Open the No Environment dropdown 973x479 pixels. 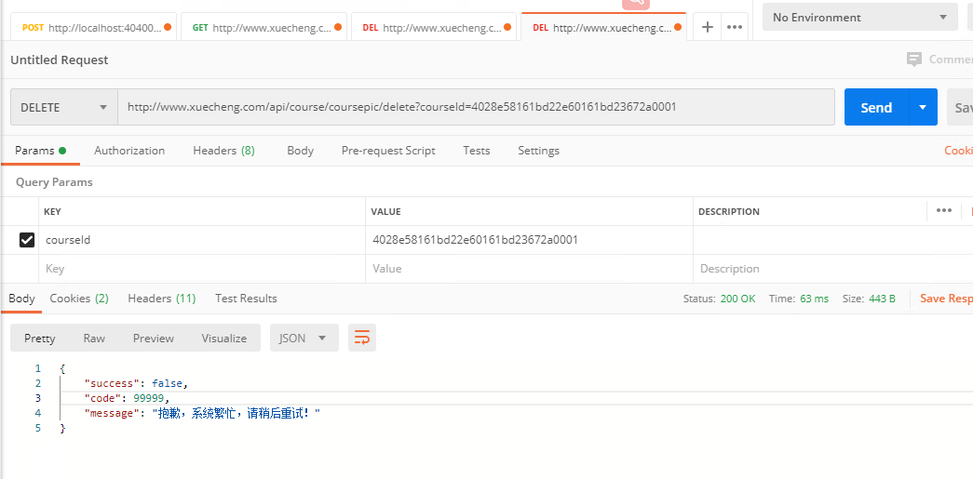click(860, 18)
